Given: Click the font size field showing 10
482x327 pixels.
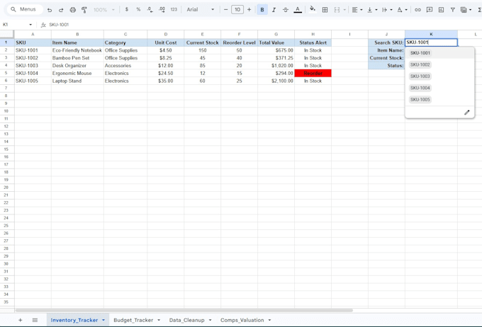Looking at the screenshot, I should tap(237, 9).
